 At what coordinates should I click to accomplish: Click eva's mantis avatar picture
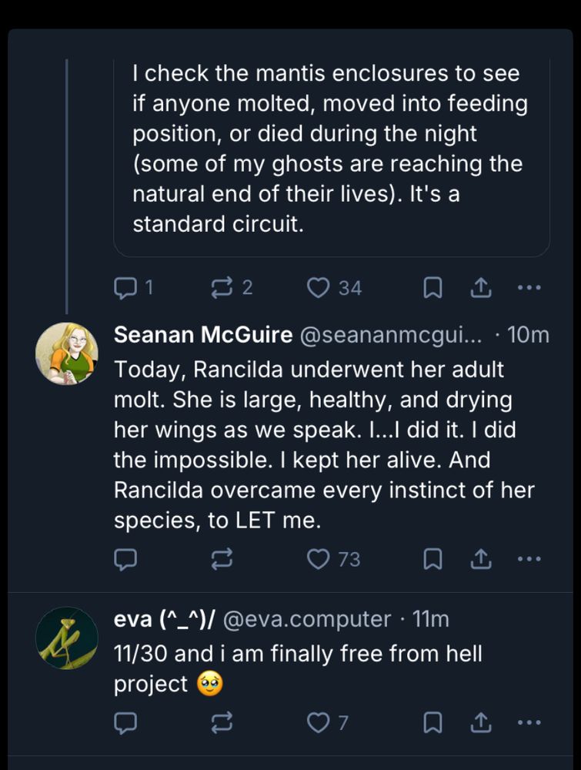click(x=67, y=638)
